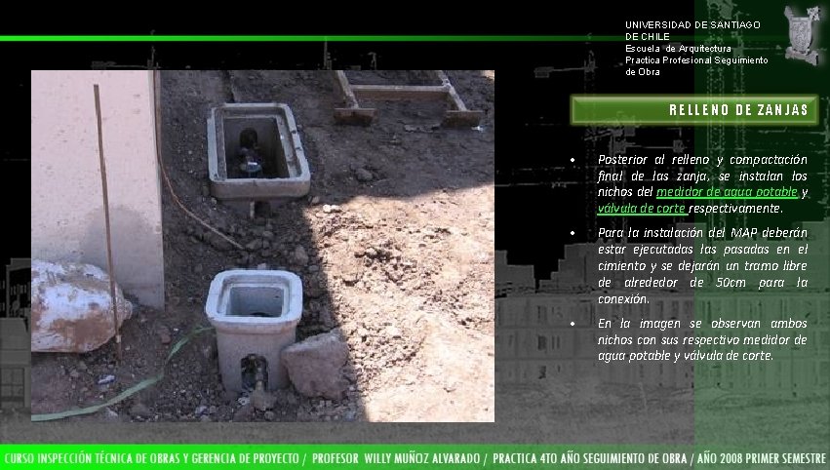This screenshot has width=830, height=470.
Task: Select the 'RELLENO DE ZANJAS' title banner
Action: click(x=694, y=110)
